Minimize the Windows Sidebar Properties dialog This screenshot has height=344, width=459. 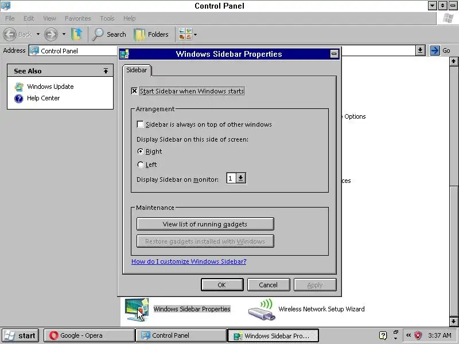click(x=334, y=54)
